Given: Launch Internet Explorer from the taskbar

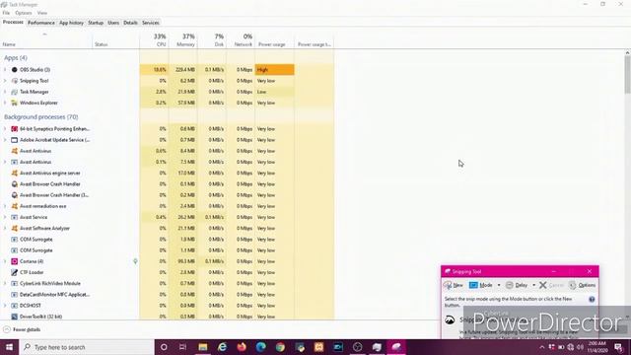Looking at the screenshot, I should tap(222, 347).
